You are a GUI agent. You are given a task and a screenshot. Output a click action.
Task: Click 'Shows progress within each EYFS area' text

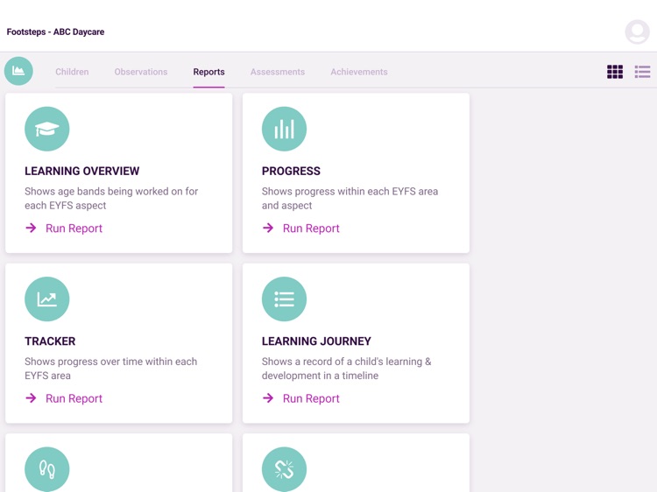pyautogui.click(x=350, y=198)
